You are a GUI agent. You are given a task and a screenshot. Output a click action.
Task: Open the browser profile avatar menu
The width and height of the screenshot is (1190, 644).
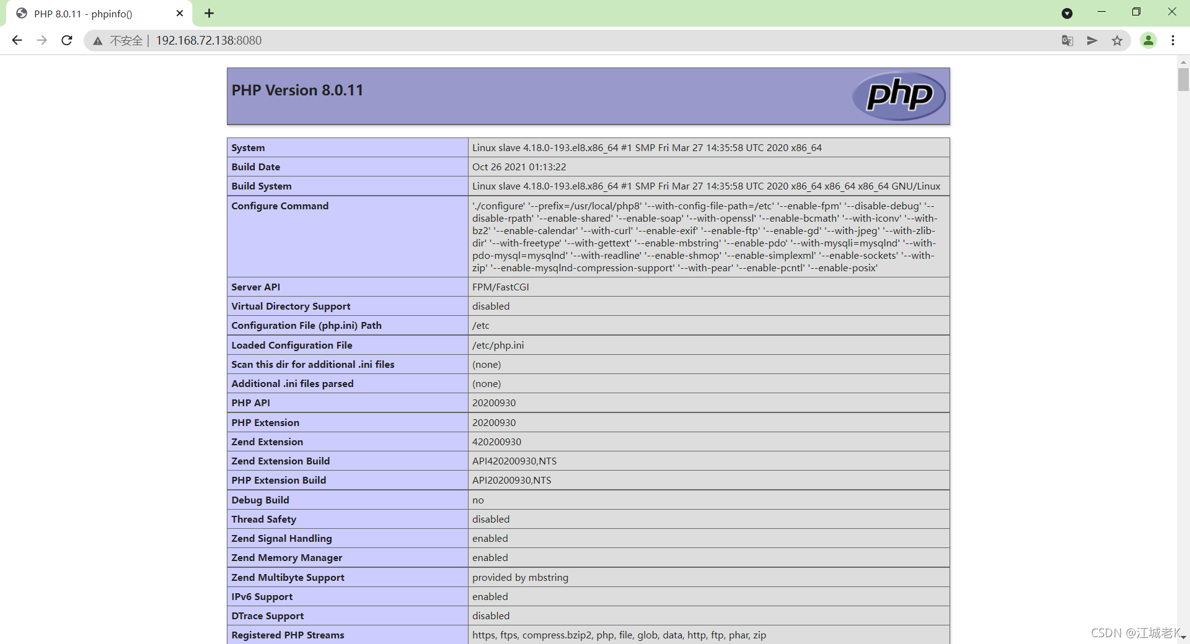pyautogui.click(x=1148, y=40)
